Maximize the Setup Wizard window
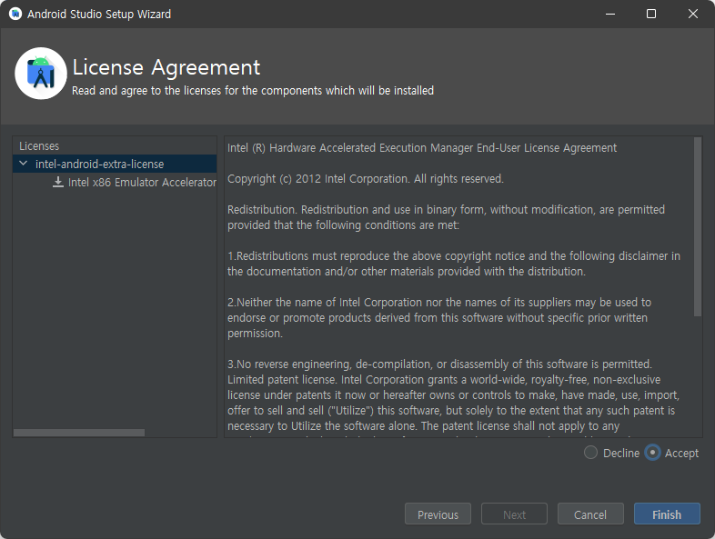Screen dimensions: 715x539 pyautogui.click(x=651, y=14)
